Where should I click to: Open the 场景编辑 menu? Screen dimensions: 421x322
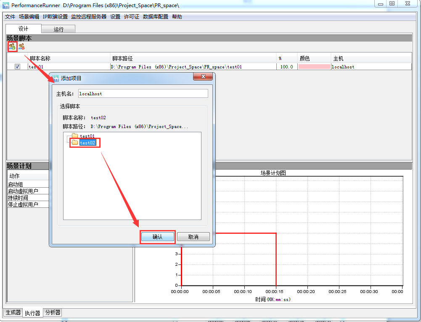click(29, 17)
